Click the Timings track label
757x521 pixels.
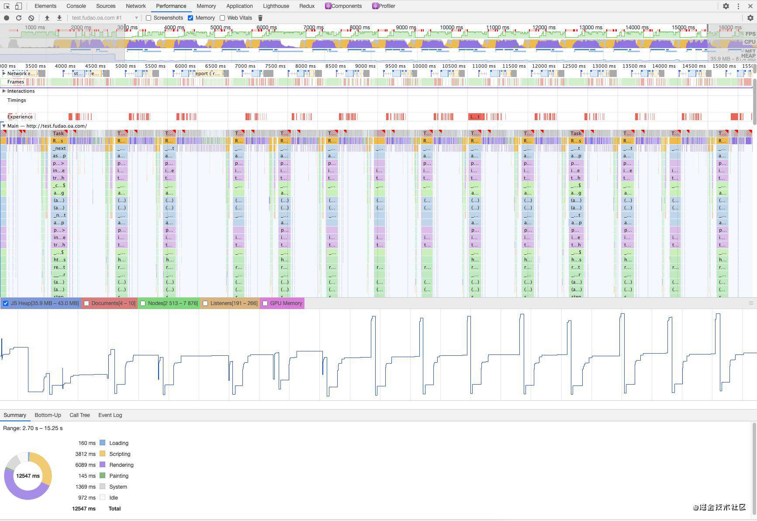pos(17,100)
